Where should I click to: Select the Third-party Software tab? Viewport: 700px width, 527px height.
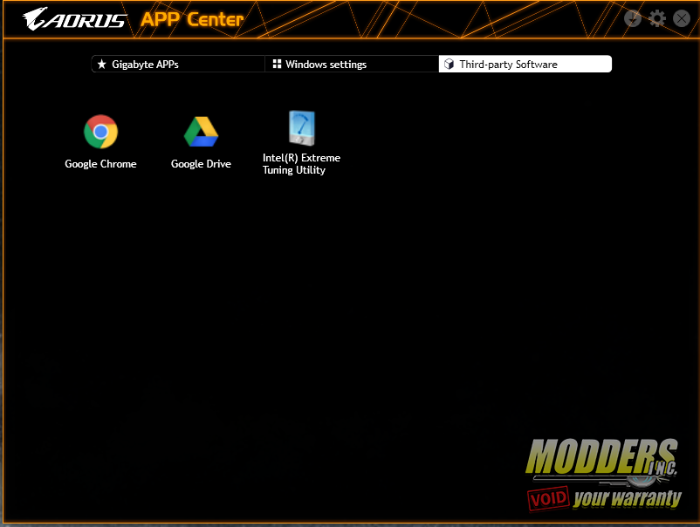pos(525,65)
